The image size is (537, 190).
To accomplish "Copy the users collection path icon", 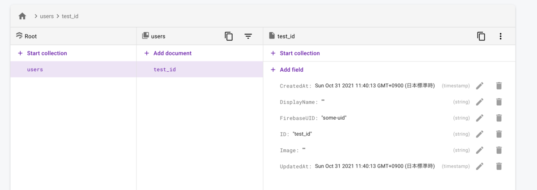I will click(x=229, y=36).
